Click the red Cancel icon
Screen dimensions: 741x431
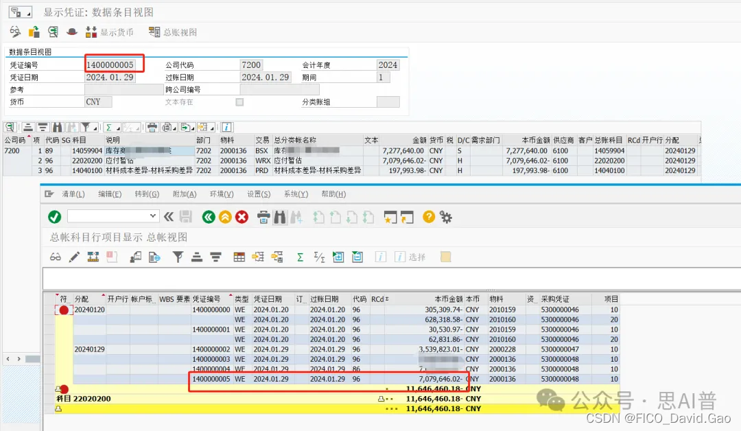(x=242, y=217)
